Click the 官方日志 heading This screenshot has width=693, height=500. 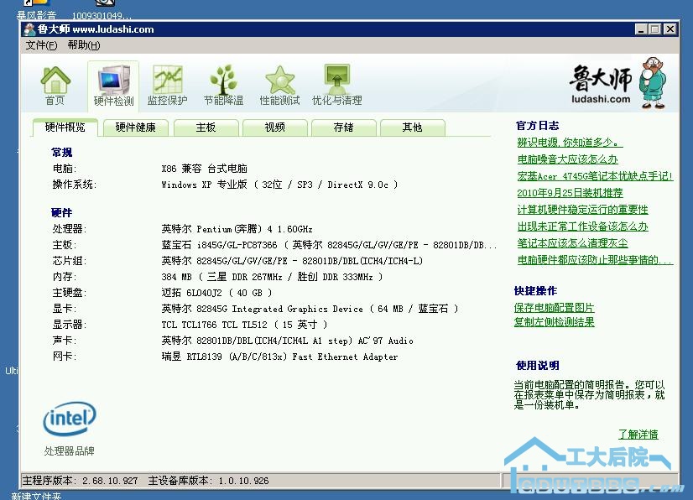538,126
